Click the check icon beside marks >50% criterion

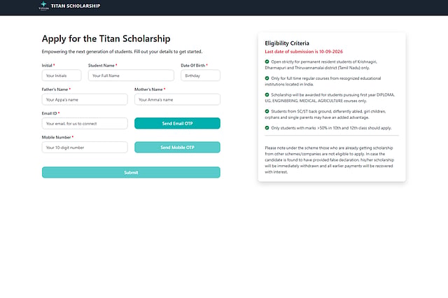coord(267,128)
